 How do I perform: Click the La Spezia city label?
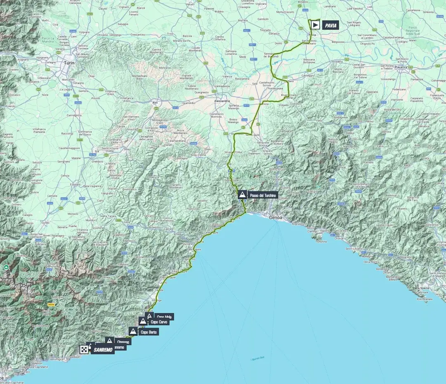pyautogui.click(x=423, y=288)
